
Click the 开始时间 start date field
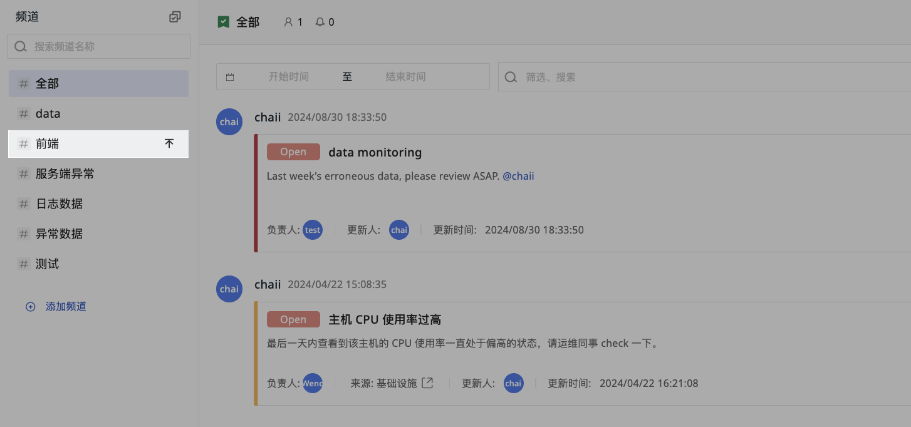click(x=289, y=77)
